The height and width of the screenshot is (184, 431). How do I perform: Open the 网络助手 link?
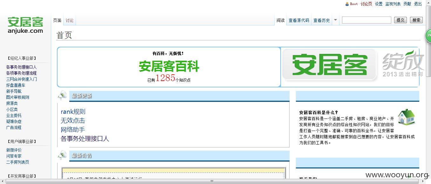pyautogui.click(x=73, y=129)
